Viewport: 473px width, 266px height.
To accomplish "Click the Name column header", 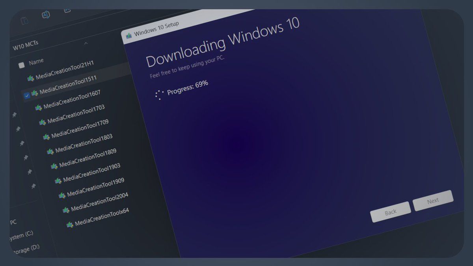I will tap(36, 62).
